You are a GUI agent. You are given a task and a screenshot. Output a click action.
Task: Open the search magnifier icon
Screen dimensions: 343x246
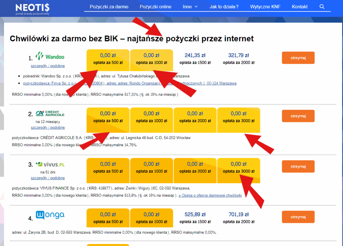pyautogui.click(x=322, y=7)
